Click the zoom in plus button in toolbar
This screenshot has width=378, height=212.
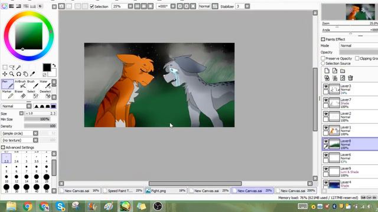144,6
